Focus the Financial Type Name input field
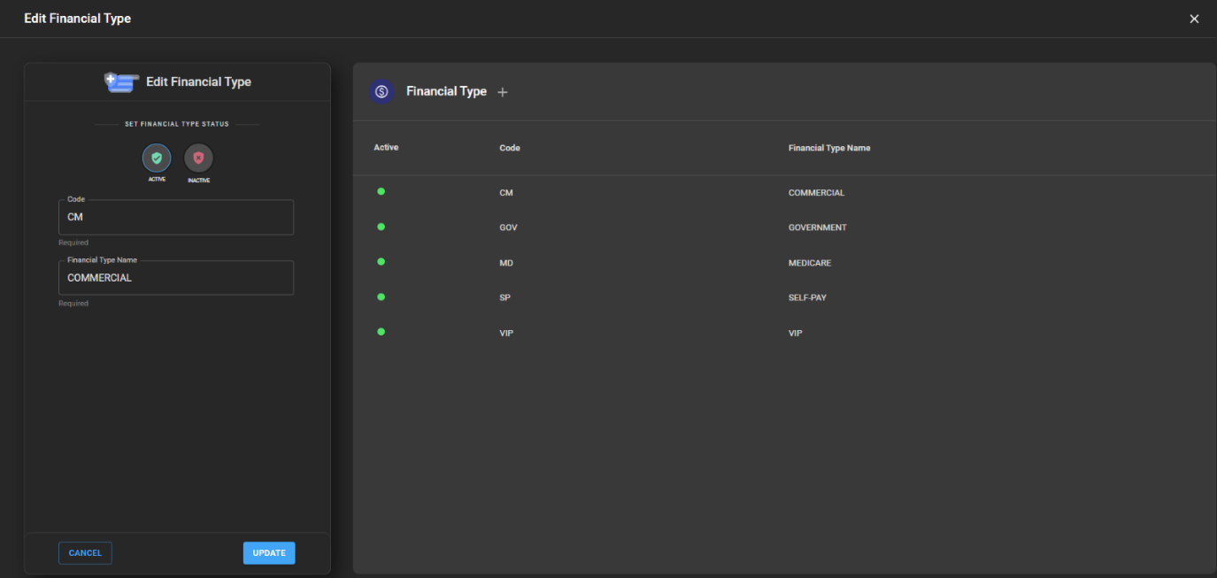 [x=176, y=278]
